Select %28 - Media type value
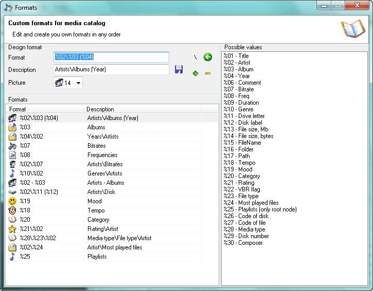Screen dimensions: 373x291 click(x=244, y=229)
